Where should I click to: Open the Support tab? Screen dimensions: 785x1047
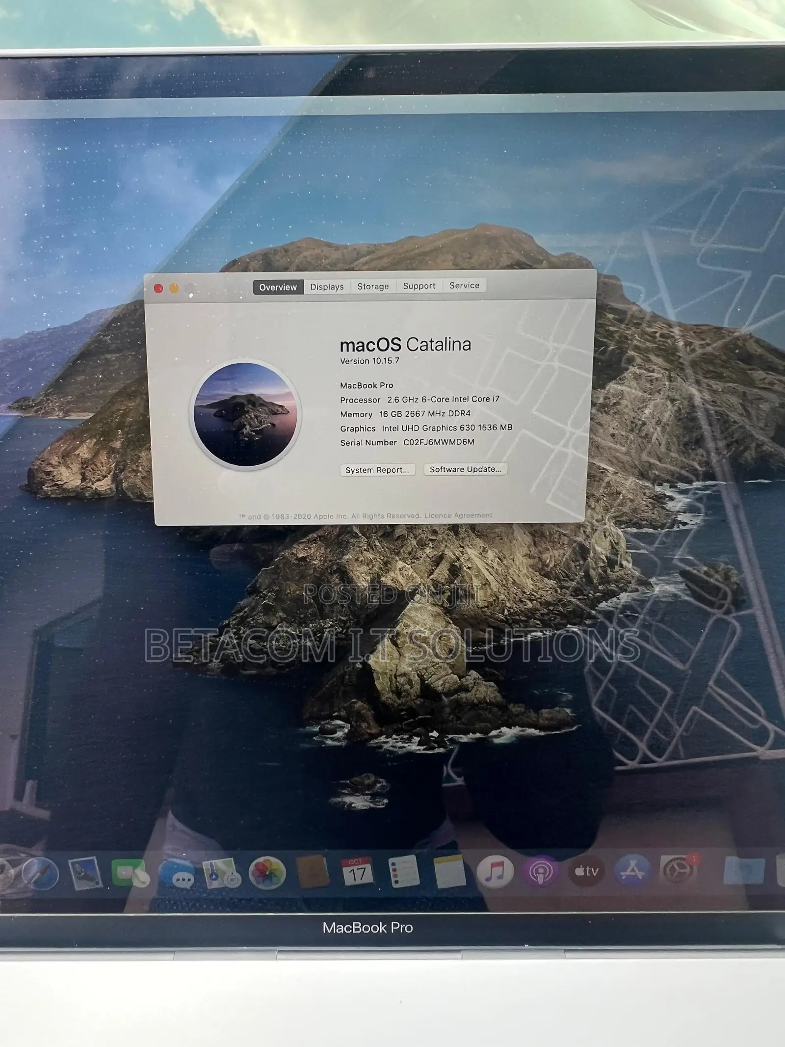pos(419,286)
